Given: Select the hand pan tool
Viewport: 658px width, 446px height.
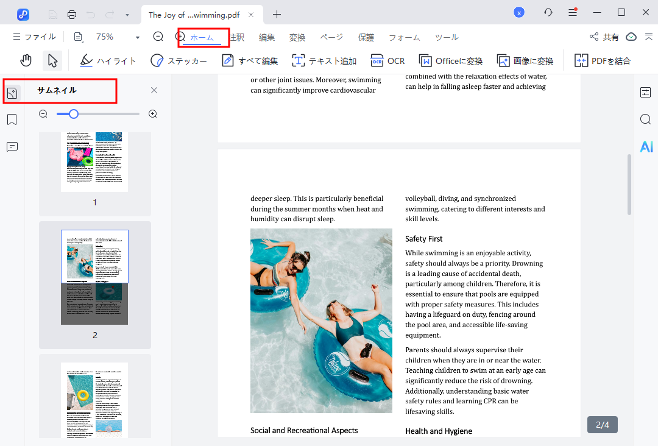Looking at the screenshot, I should point(26,60).
